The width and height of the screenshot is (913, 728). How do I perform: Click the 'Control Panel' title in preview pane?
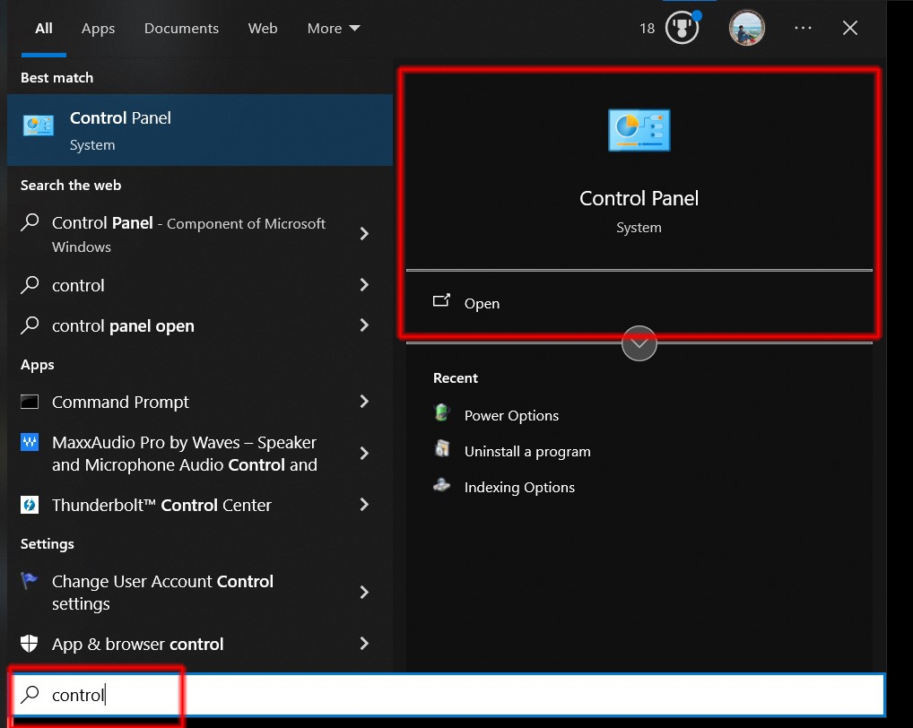point(639,198)
